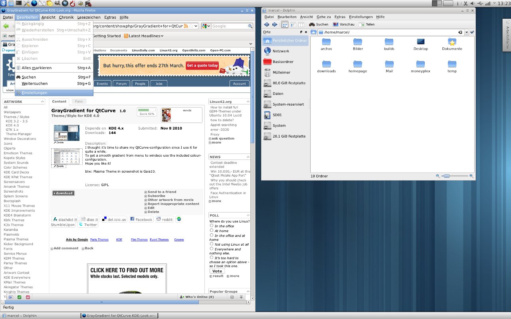Open the Forum tab on KDE-Look
Screen dimensions: 511x319
coord(121,84)
